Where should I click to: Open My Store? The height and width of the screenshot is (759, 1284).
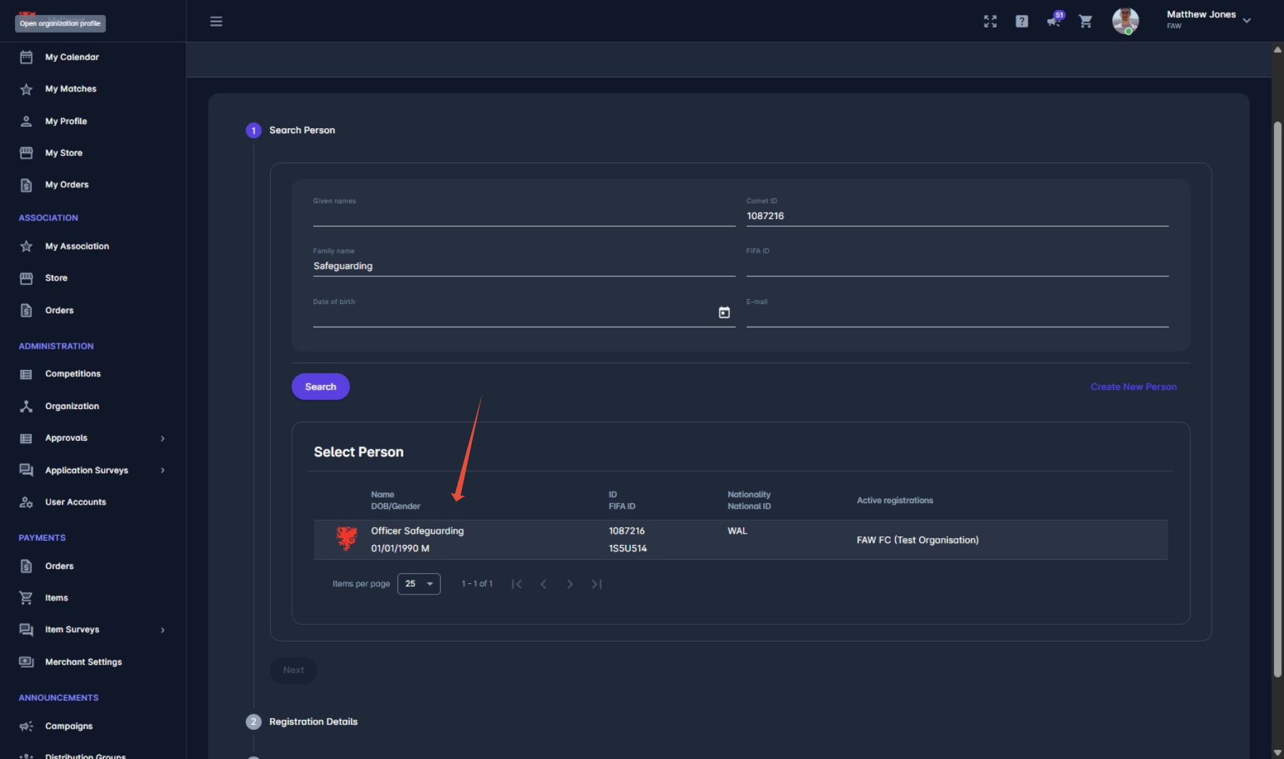pos(64,152)
